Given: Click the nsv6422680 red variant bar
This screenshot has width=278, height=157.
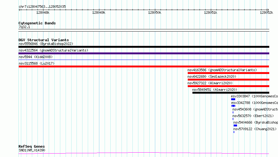Looking at the screenshot, I should click(x=228, y=80).
